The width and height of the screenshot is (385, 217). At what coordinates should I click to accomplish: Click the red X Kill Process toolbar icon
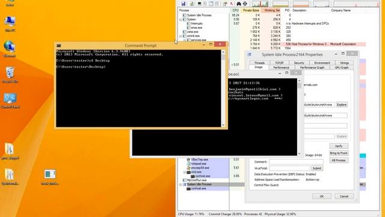231,4
